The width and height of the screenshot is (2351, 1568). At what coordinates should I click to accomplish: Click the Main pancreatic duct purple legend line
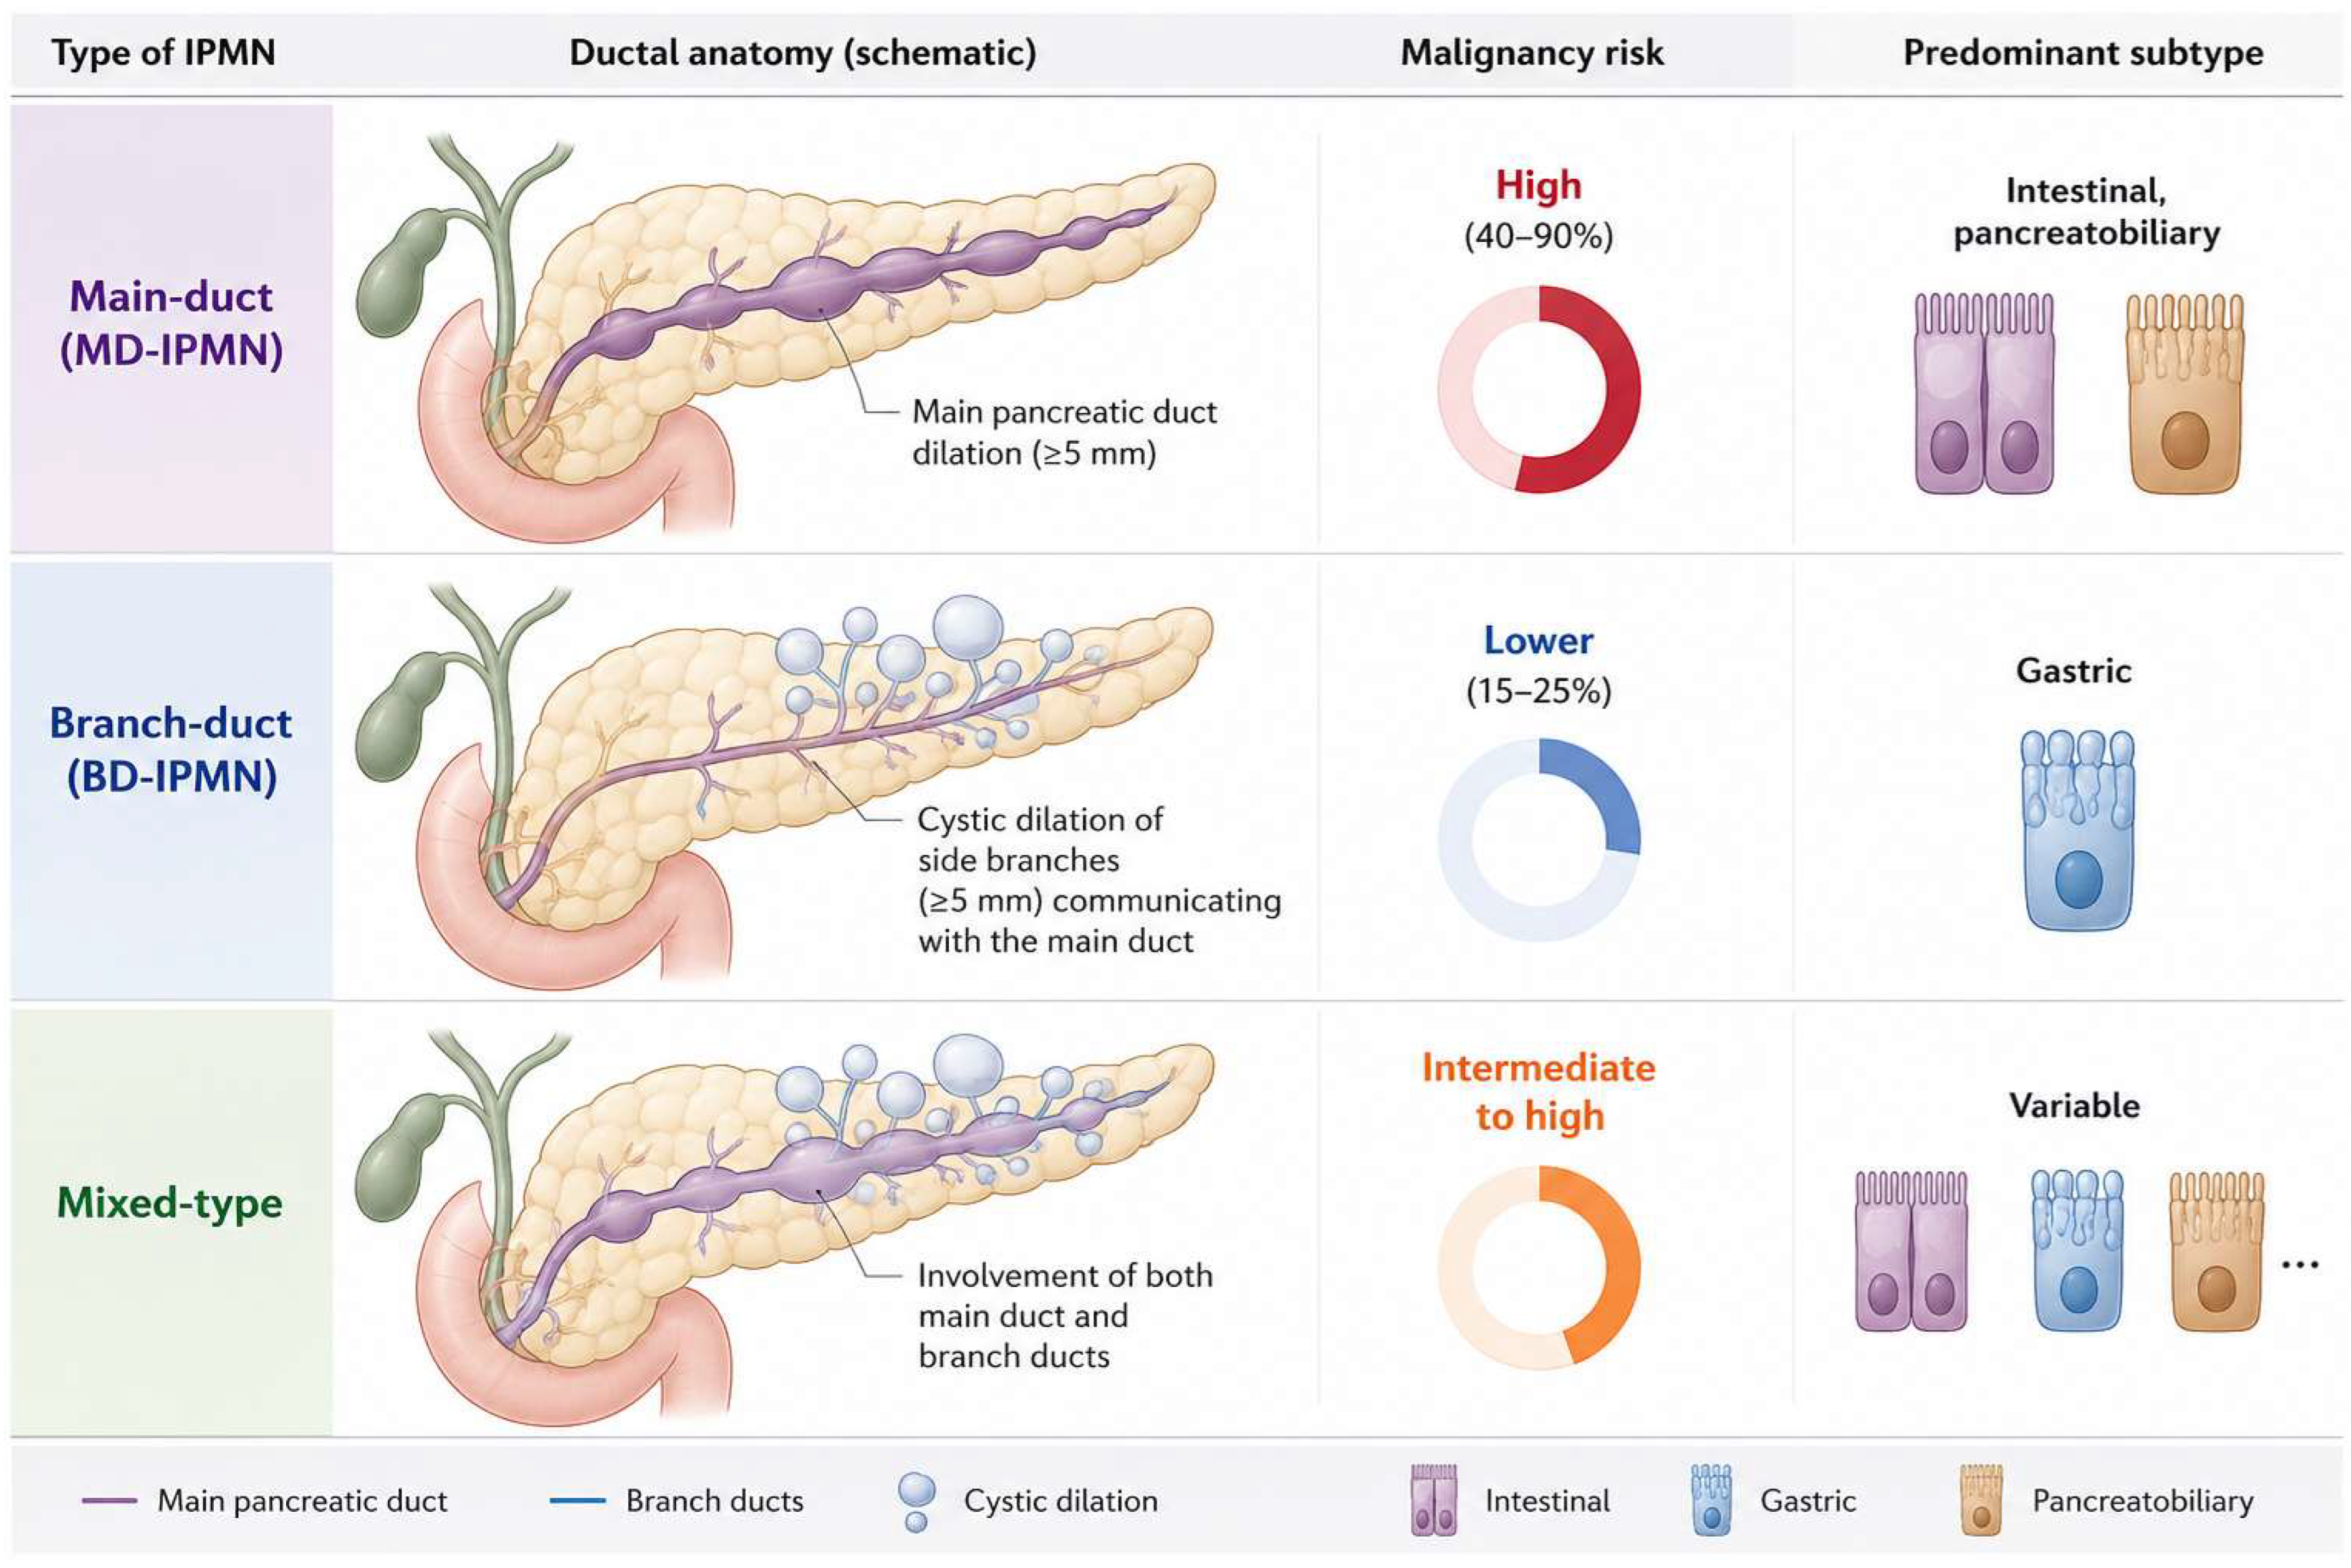(x=109, y=1500)
